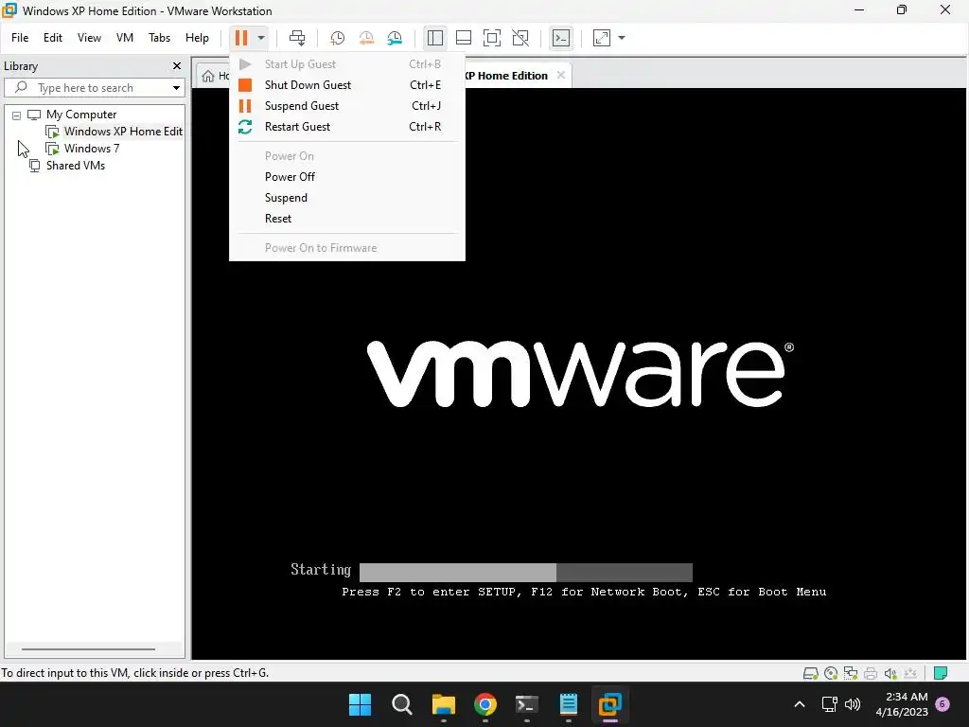Click the sound card status icon
This screenshot has height=727, width=969.
[x=890, y=673]
